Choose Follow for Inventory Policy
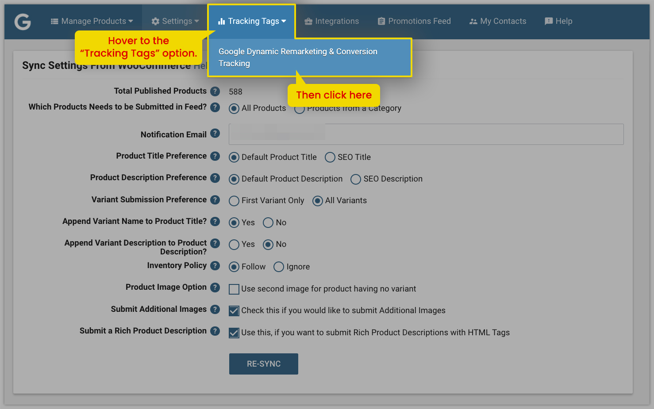 coord(234,267)
